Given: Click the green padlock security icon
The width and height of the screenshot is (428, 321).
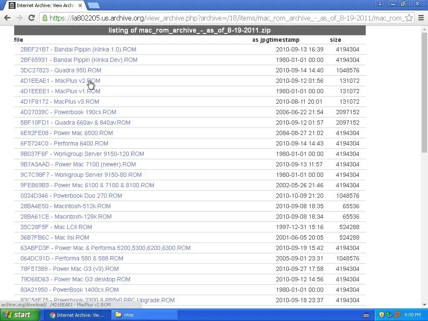Looking at the screenshot, I should click(44, 18).
